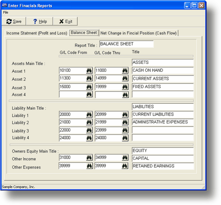
Task: Open lookup for Other Income Code From
Action: point(89,157)
